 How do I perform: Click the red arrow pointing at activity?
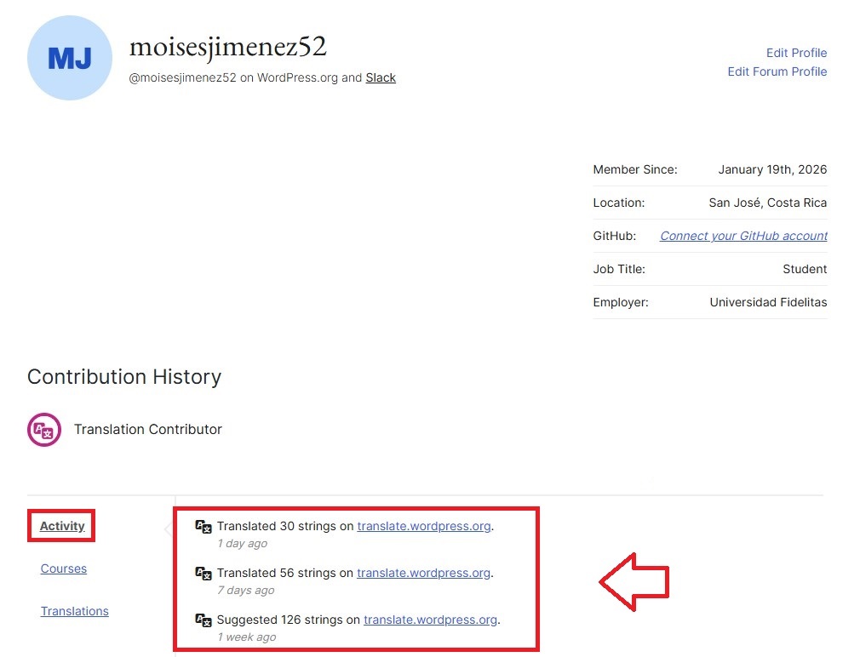[634, 582]
